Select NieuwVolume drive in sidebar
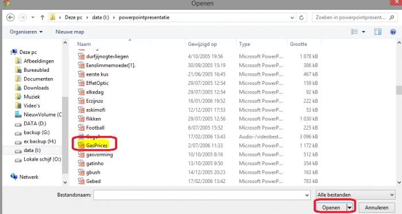 click(x=42, y=115)
